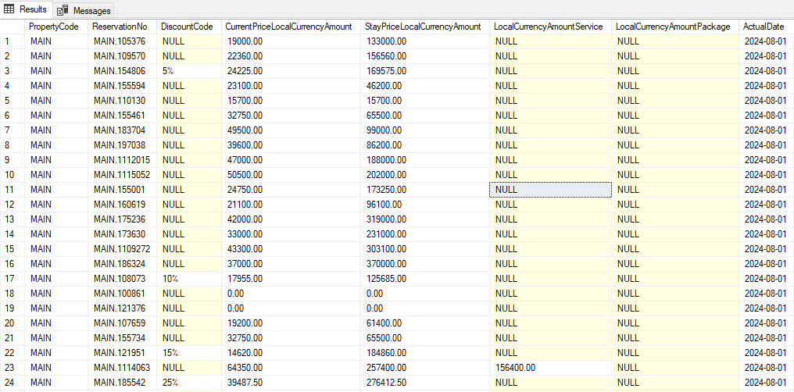Click the StayPriceLocalCurrencyAmount column header
The image size is (794, 392).
pos(423,27)
